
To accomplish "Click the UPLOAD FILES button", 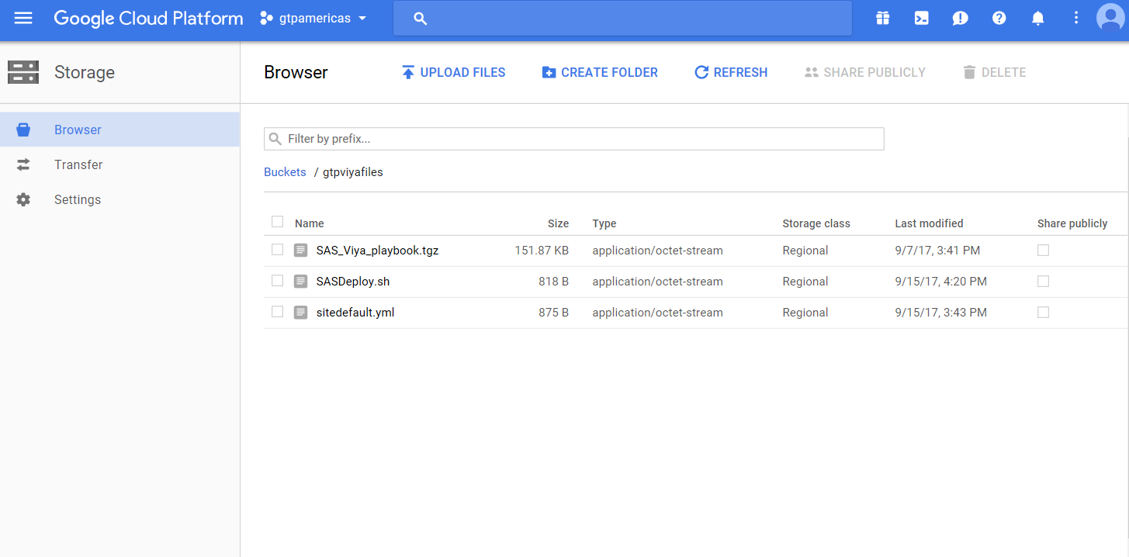I will 454,71.
